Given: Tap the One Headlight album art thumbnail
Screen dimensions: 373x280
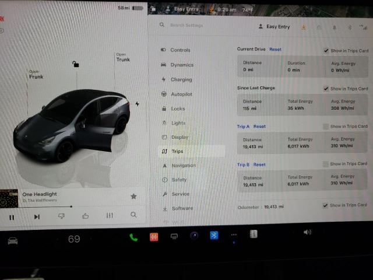Looking at the screenshot, I should coord(9,198).
